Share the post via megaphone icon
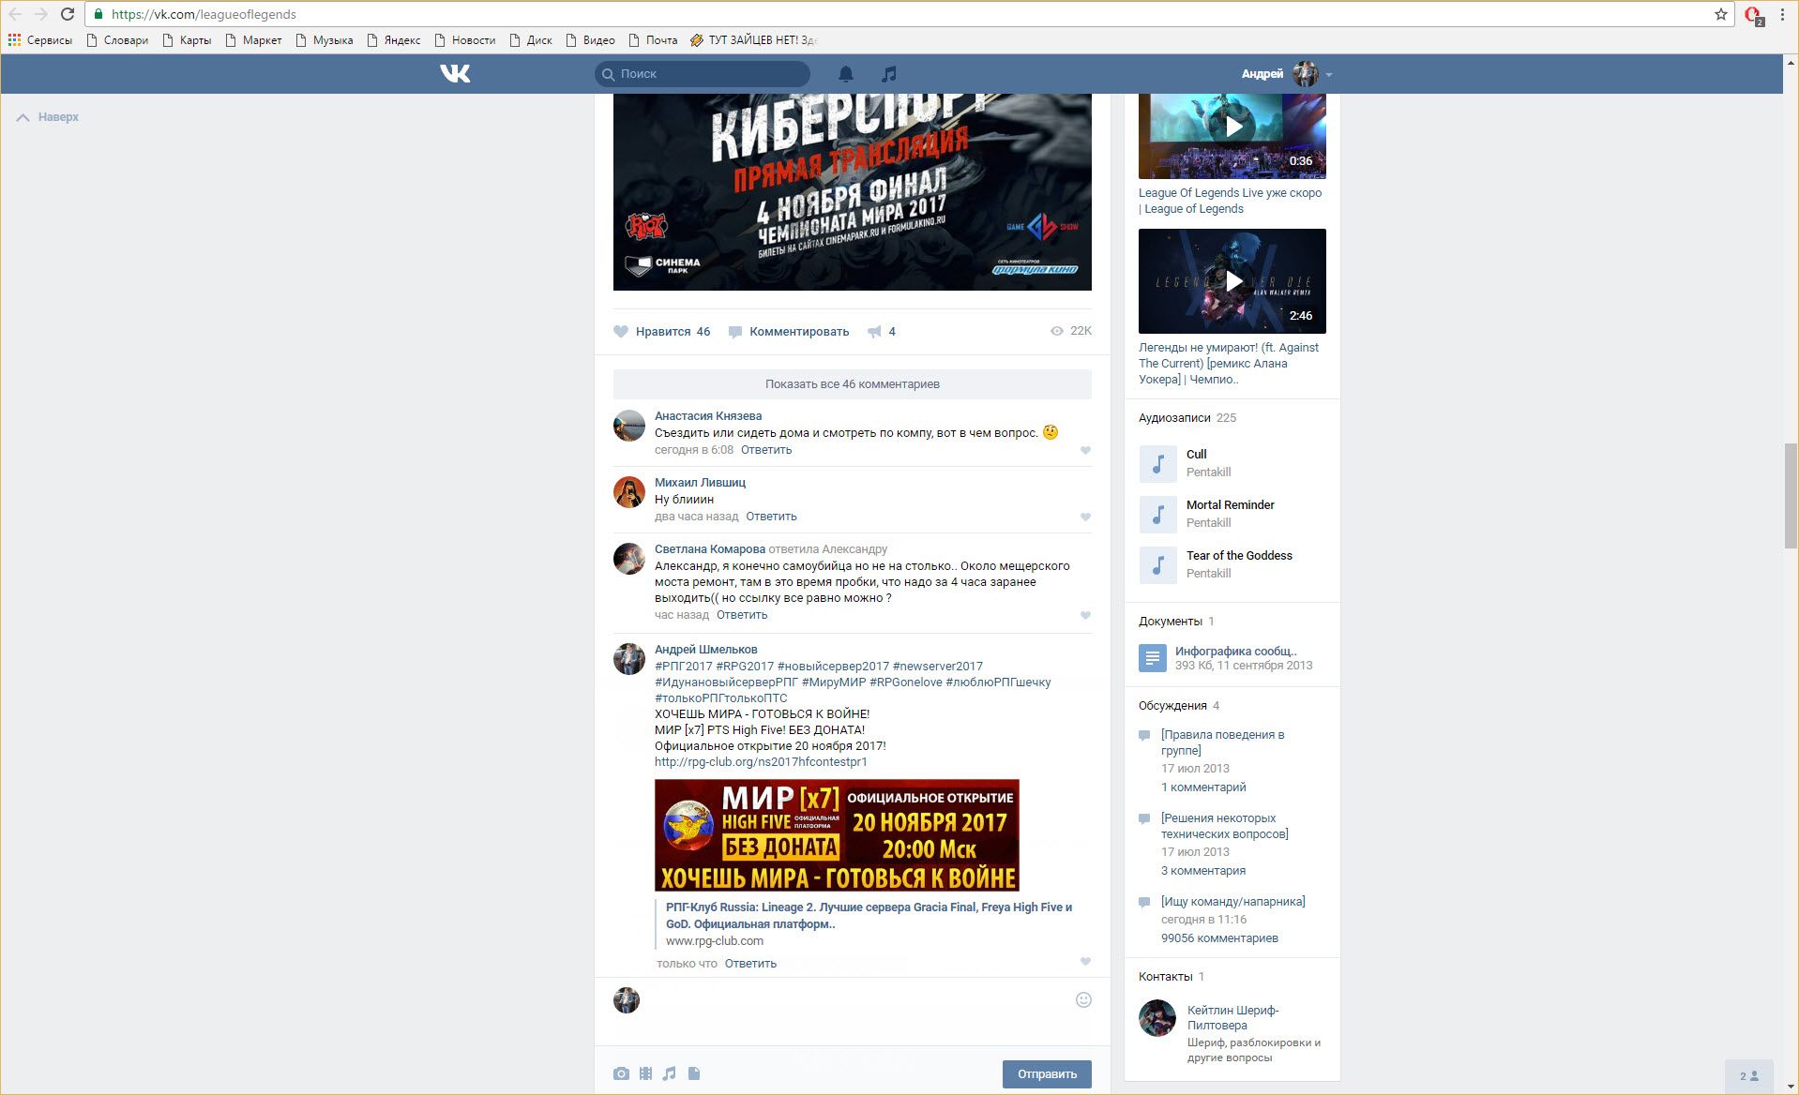Image resolution: width=1799 pixels, height=1095 pixels. pos(874,331)
